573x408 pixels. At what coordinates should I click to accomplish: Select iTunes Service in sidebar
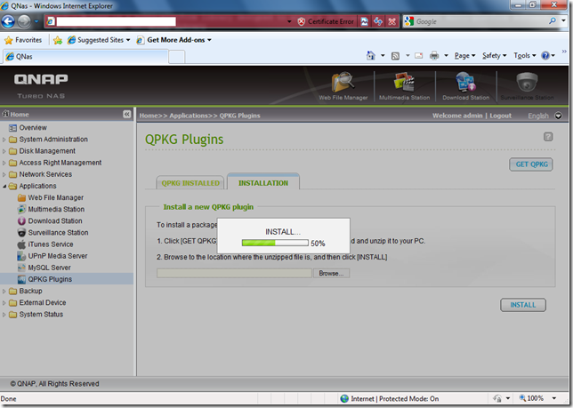(x=50, y=244)
